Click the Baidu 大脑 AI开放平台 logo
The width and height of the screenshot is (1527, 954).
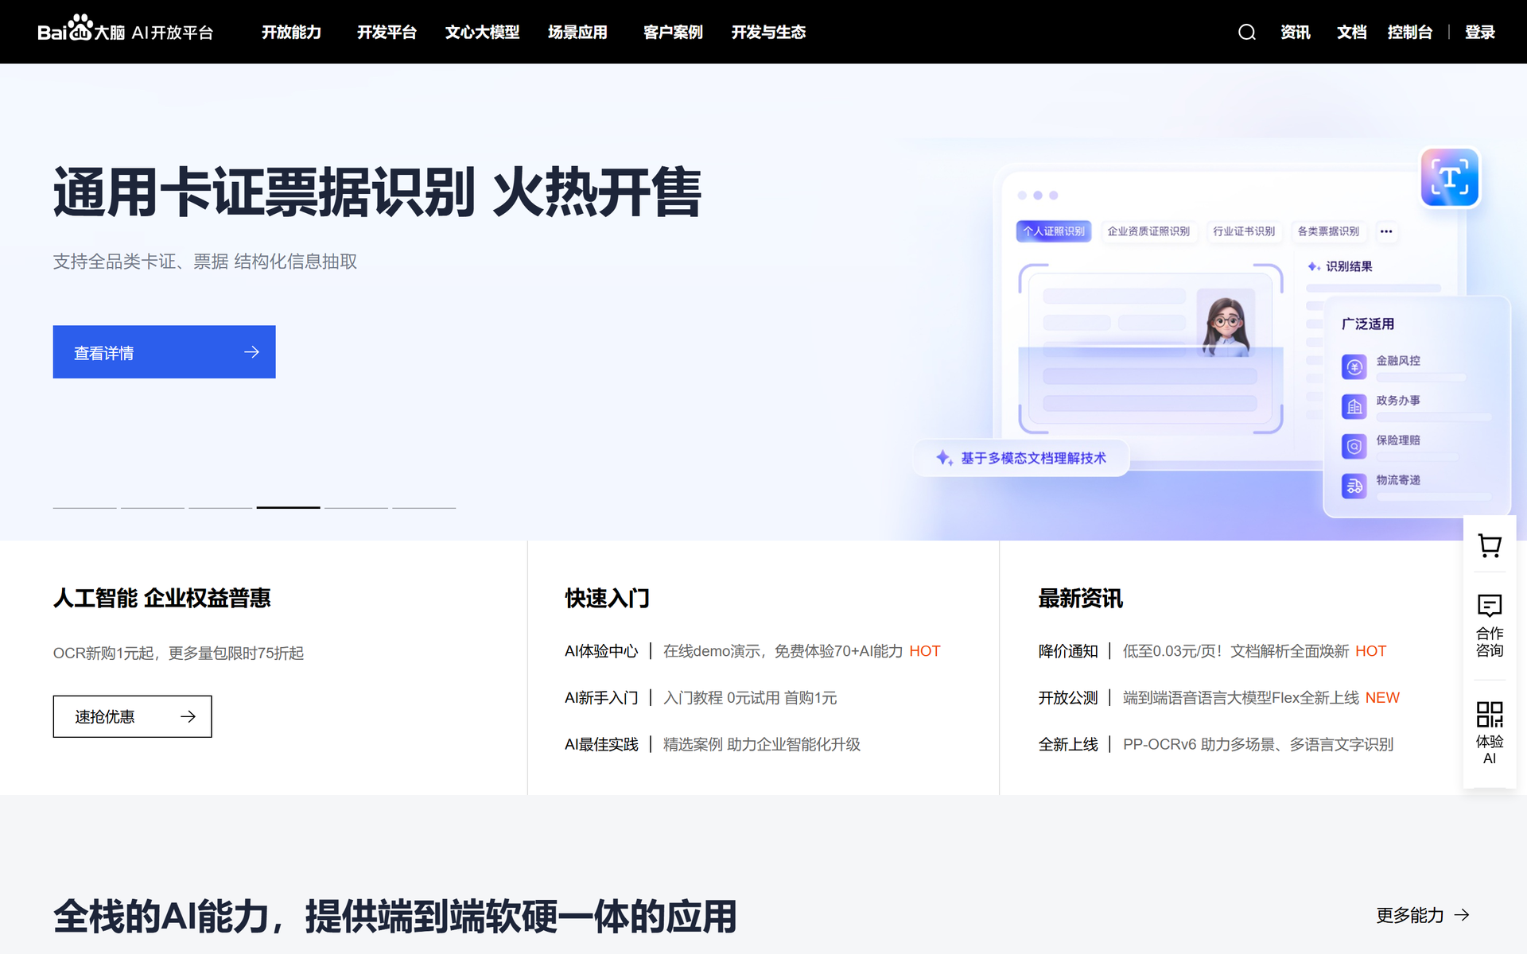click(x=126, y=30)
